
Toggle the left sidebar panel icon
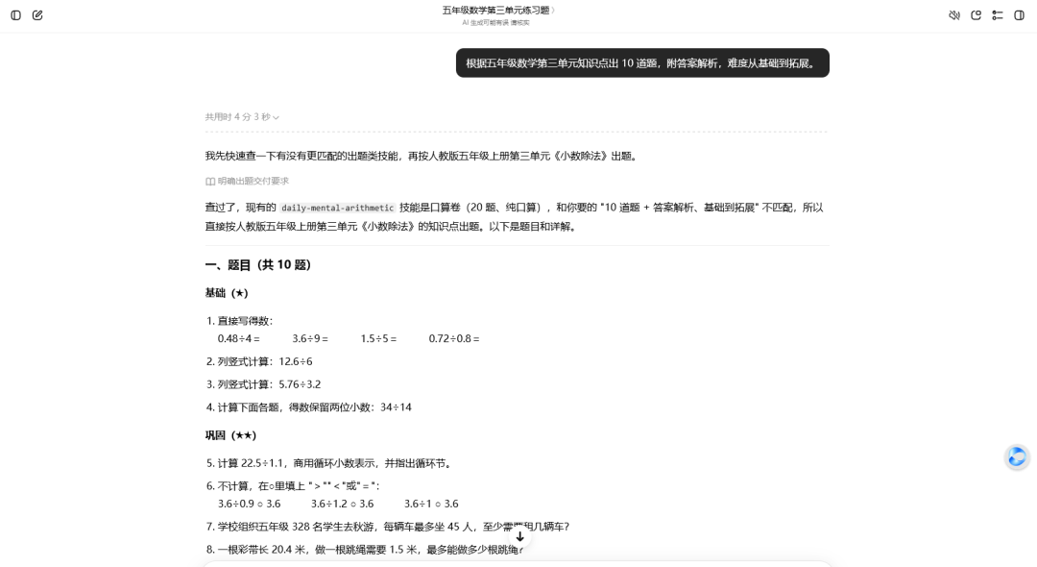click(16, 15)
